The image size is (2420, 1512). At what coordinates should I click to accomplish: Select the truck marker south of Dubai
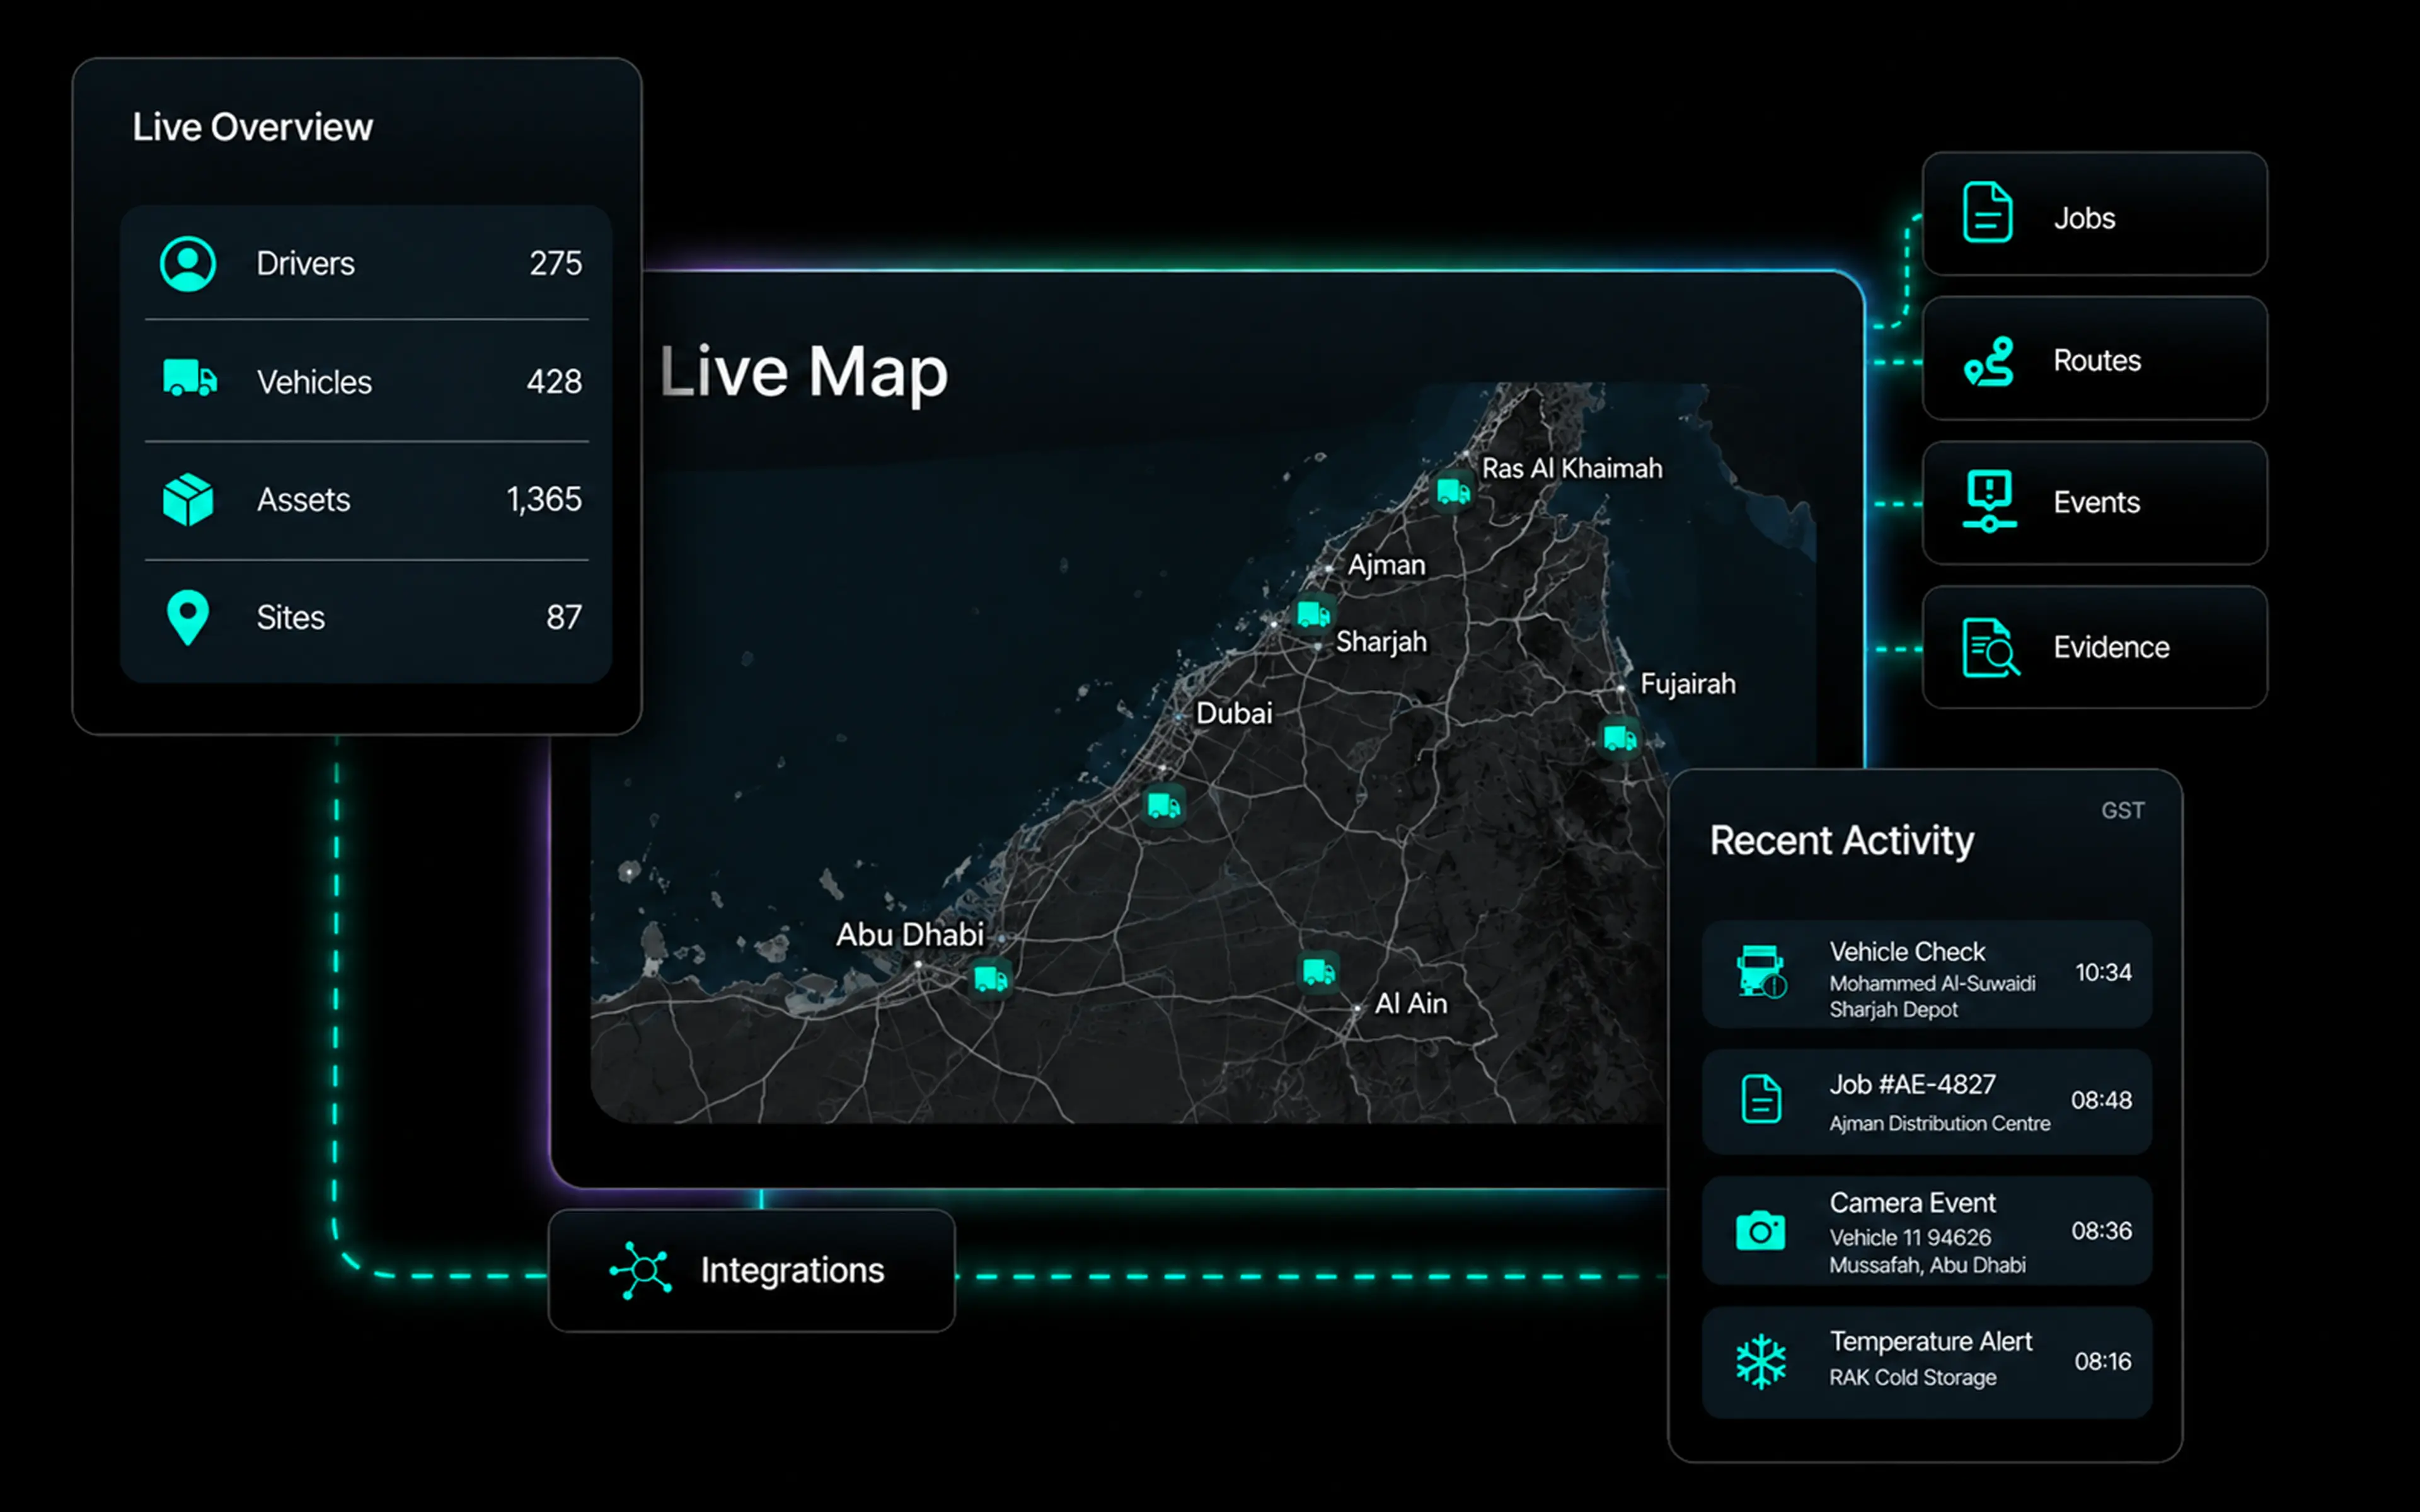click(x=1163, y=805)
